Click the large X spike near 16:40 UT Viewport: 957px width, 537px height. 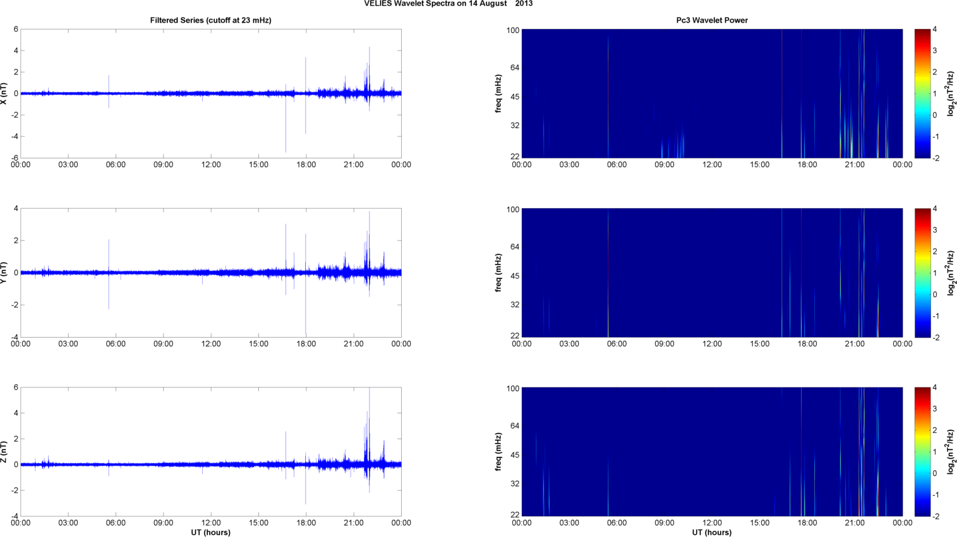click(286, 118)
